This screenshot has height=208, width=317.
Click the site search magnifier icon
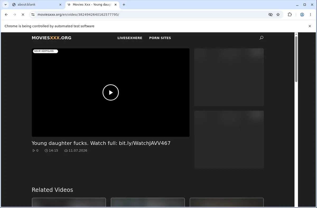(261, 38)
